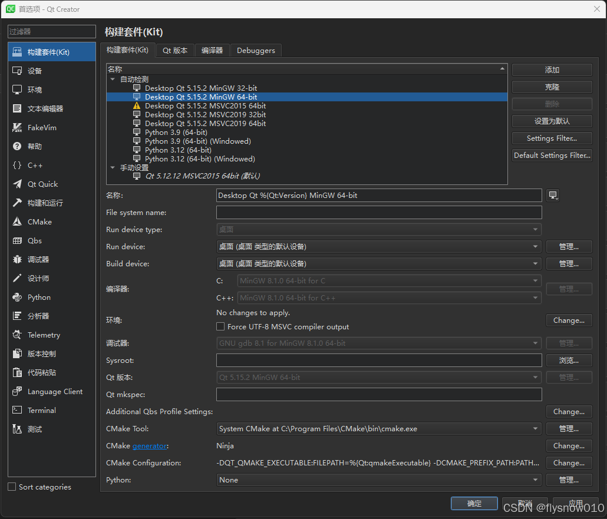Click Change... for environment row

(x=569, y=320)
